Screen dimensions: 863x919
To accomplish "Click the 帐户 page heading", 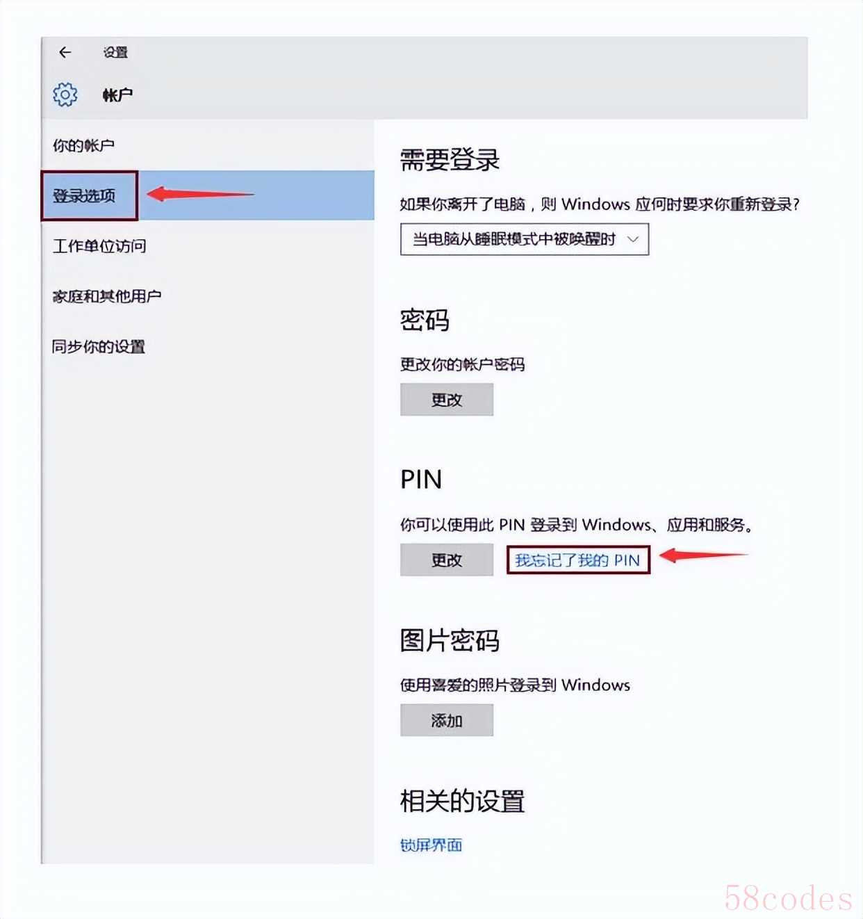I will (117, 95).
